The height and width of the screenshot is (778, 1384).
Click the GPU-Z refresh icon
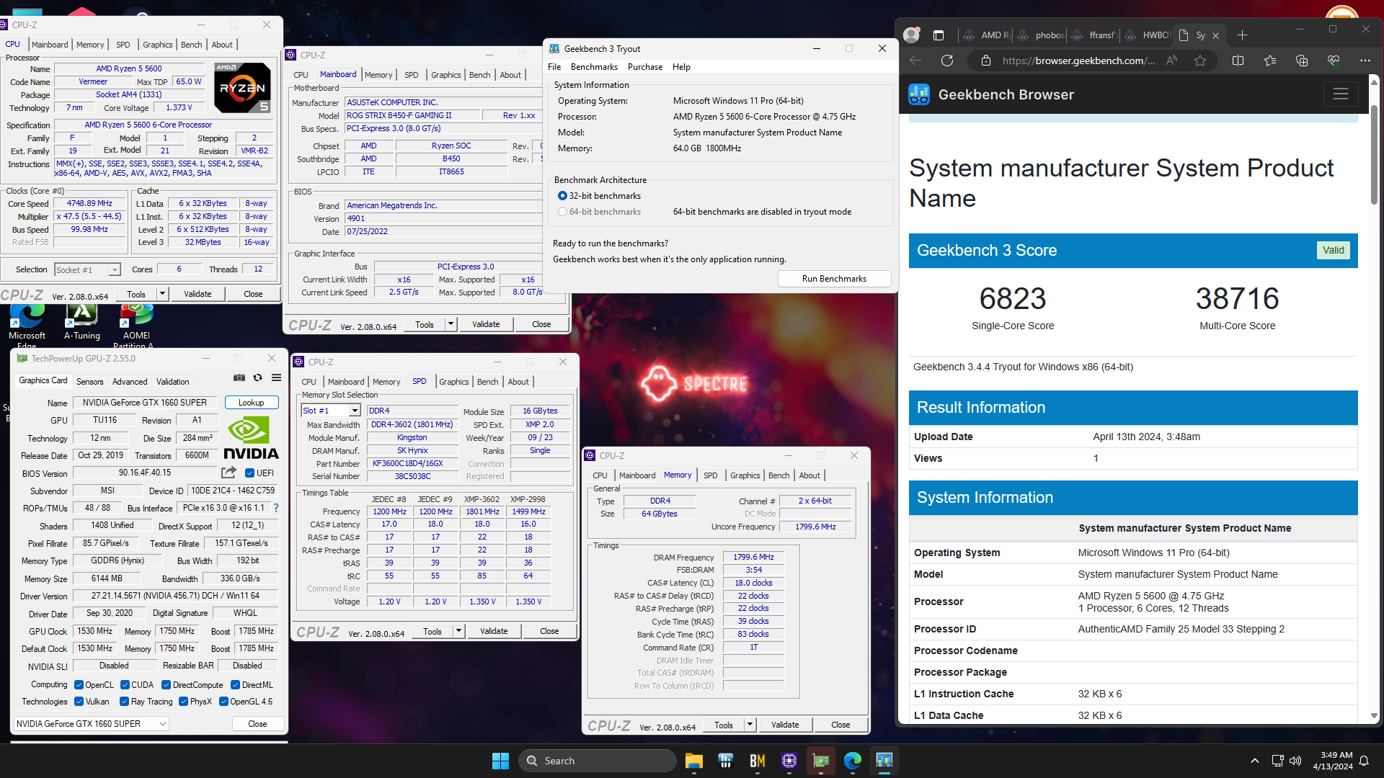(257, 377)
